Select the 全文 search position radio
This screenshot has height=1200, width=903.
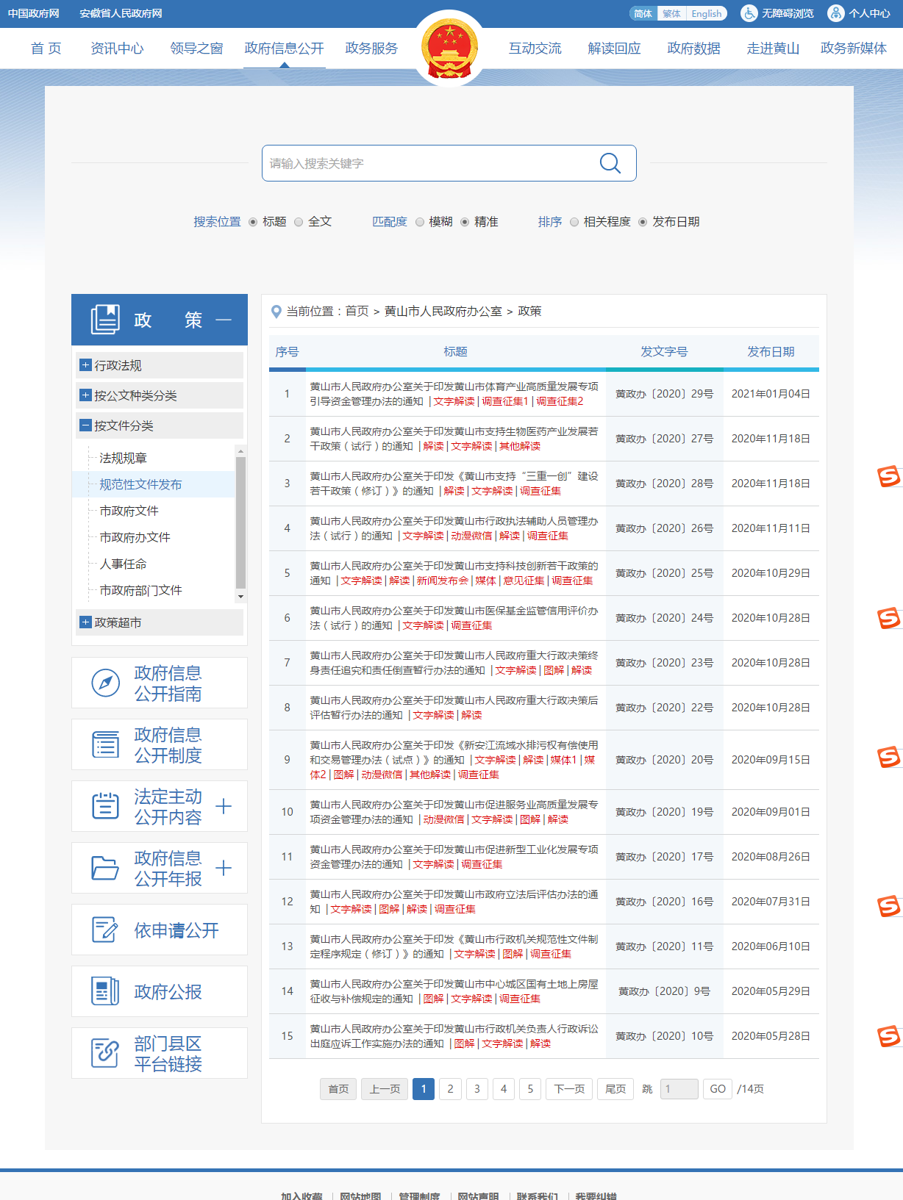[299, 222]
